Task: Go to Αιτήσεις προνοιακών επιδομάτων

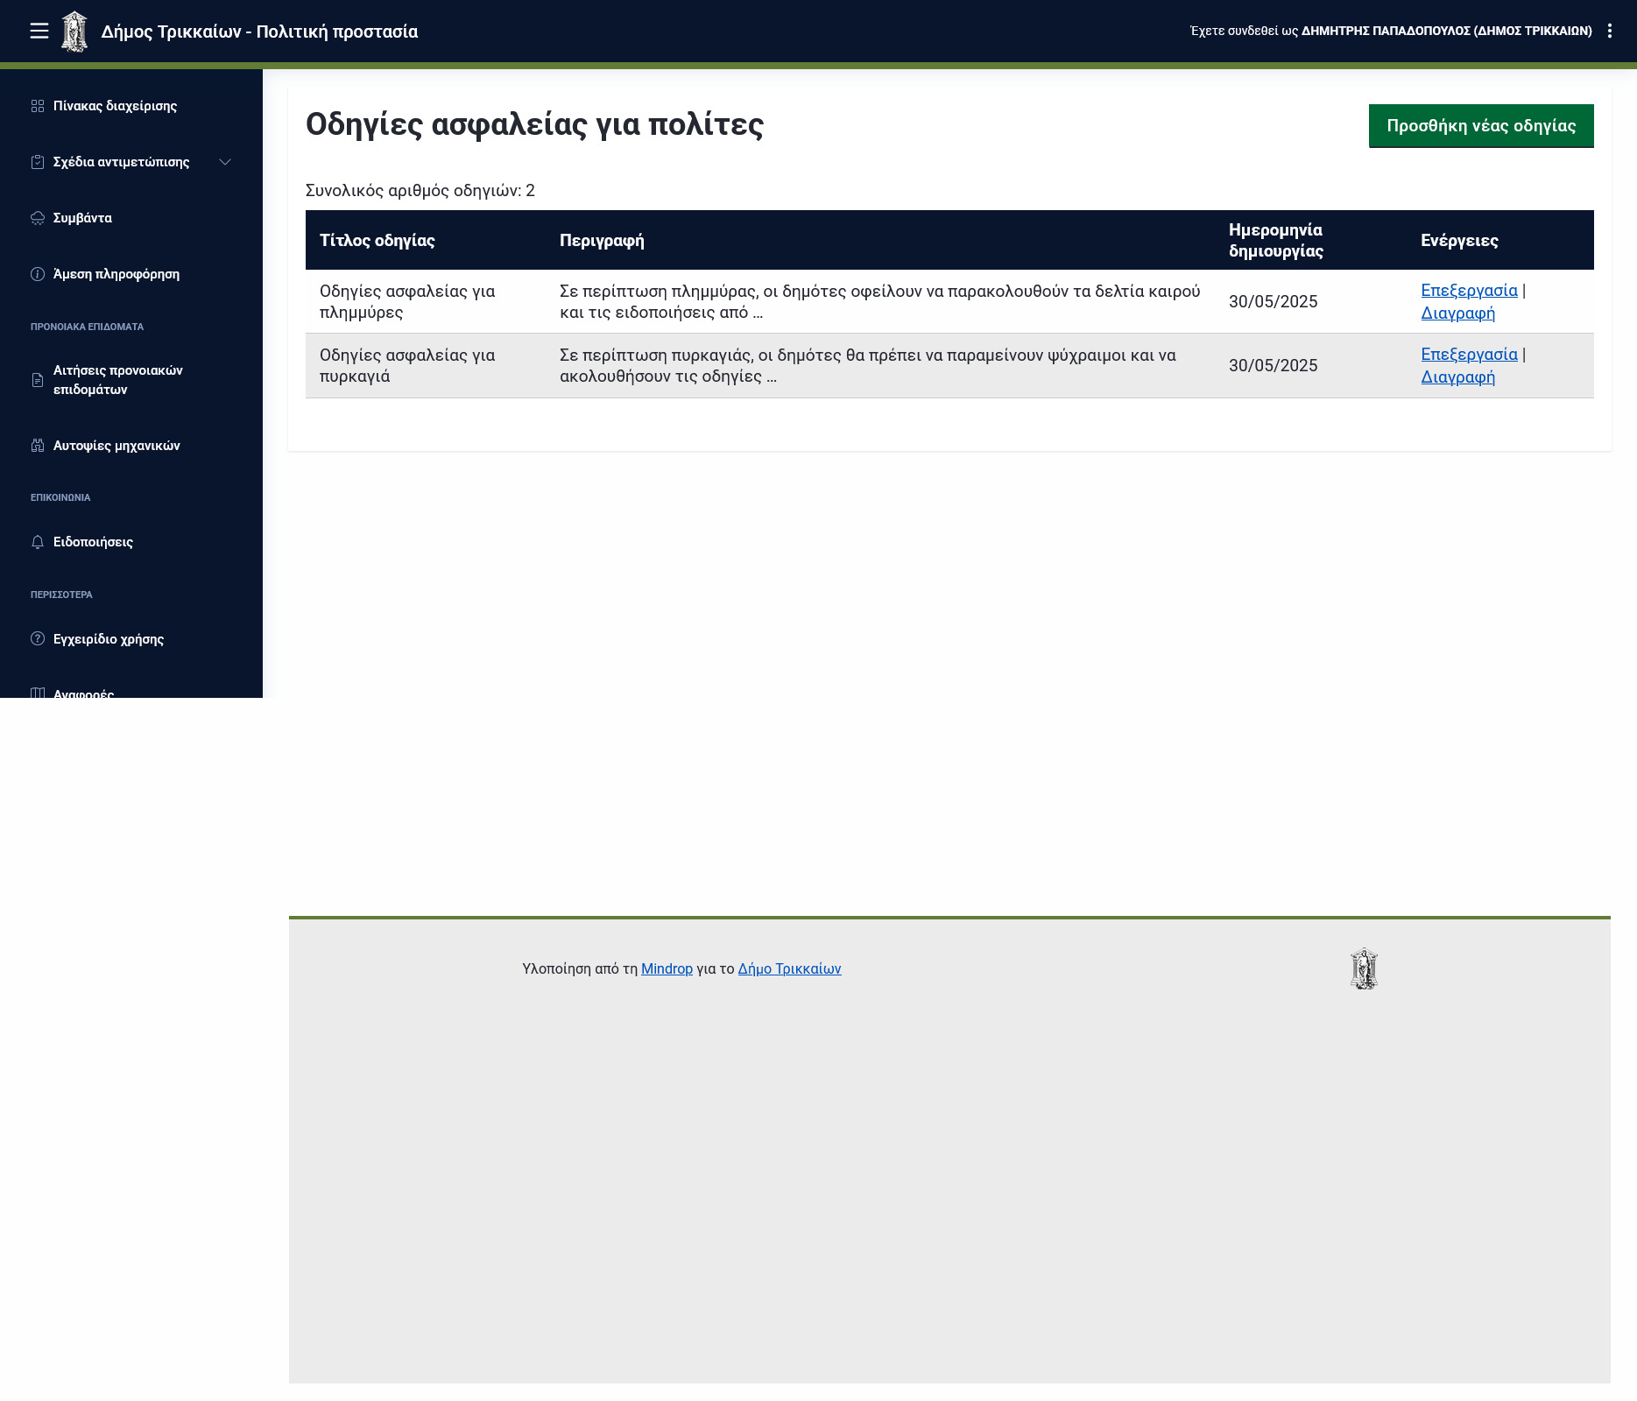Action: click(117, 380)
